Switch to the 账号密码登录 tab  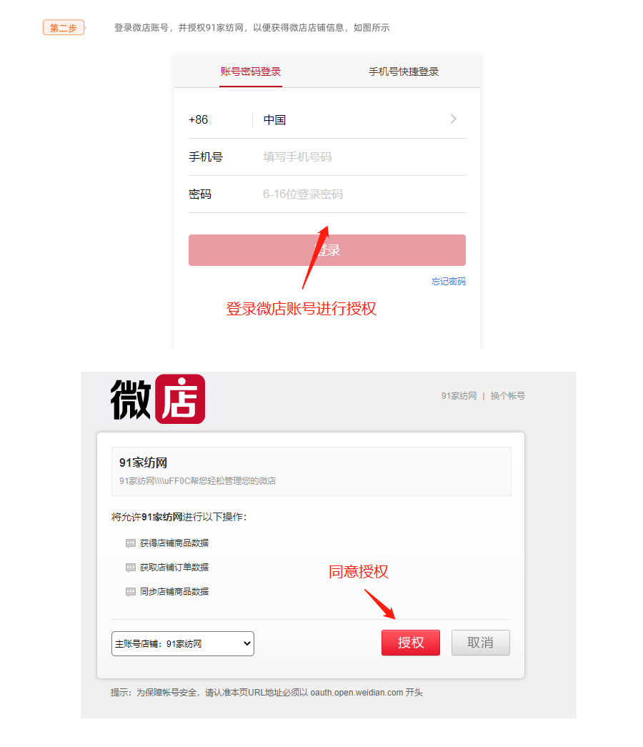pyautogui.click(x=251, y=72)
